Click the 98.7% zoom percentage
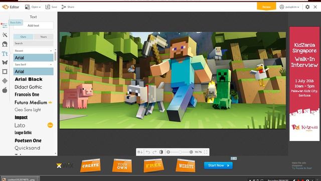This screenshot has height=181, width=321. pyautogui.click(x=198, y=152)
